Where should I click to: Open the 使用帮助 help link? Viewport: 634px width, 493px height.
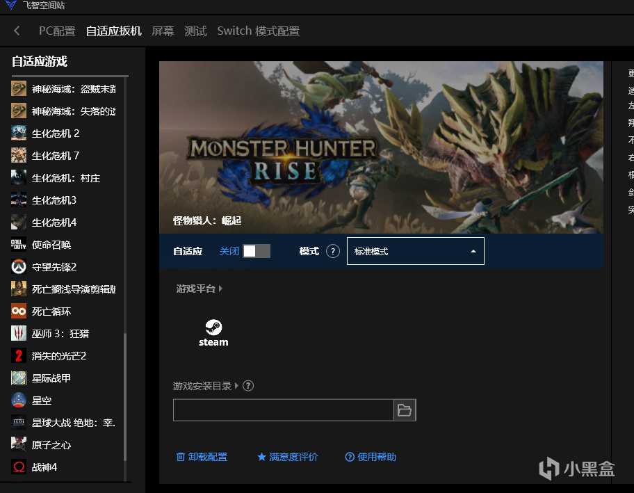tap(371, 457)
